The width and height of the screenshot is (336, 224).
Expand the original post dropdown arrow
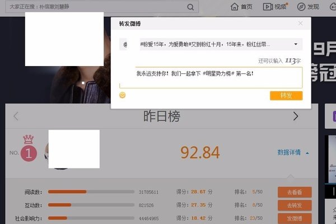pyautogui.click(x=296, y=44)
